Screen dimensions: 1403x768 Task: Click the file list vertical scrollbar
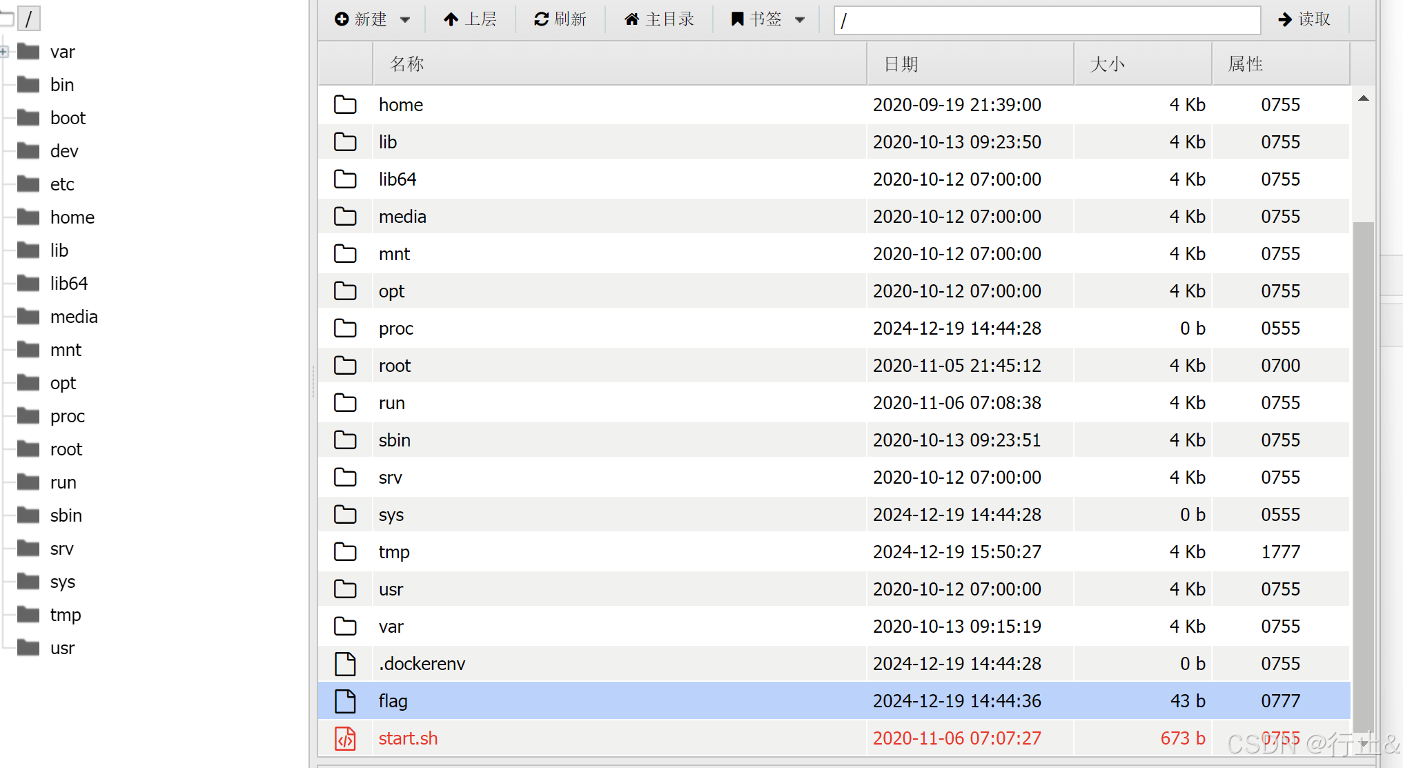pos(1363,476)
